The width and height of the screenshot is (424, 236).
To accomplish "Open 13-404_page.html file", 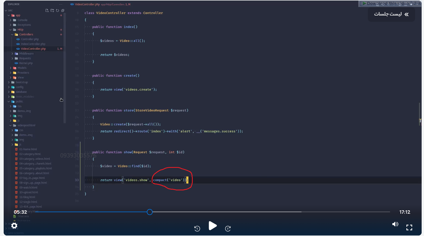I will coord(30,207).
